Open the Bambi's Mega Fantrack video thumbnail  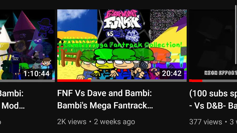122,45
